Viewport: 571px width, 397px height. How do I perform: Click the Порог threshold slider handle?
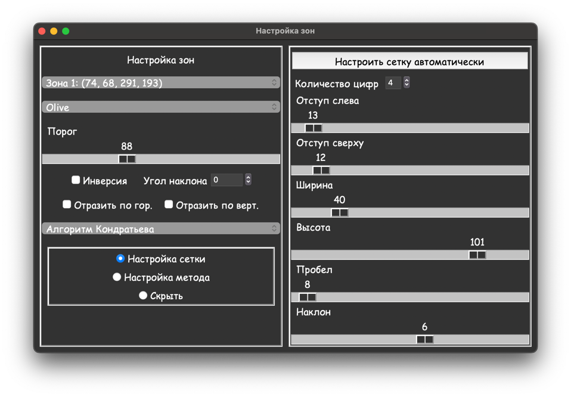127,159
